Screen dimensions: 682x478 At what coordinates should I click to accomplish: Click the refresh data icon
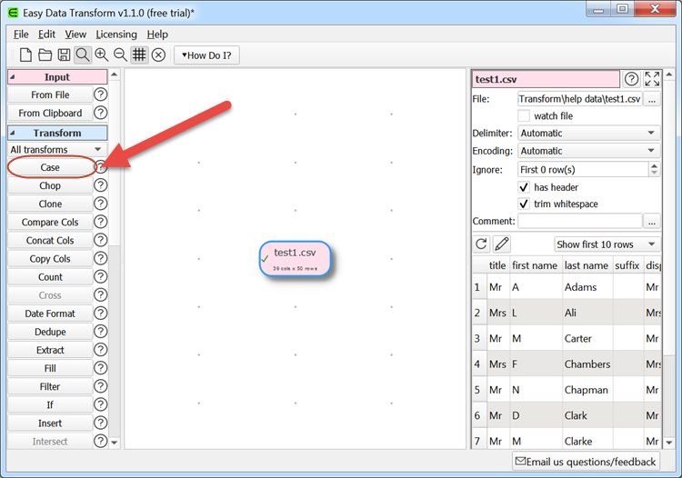[482, 244]
